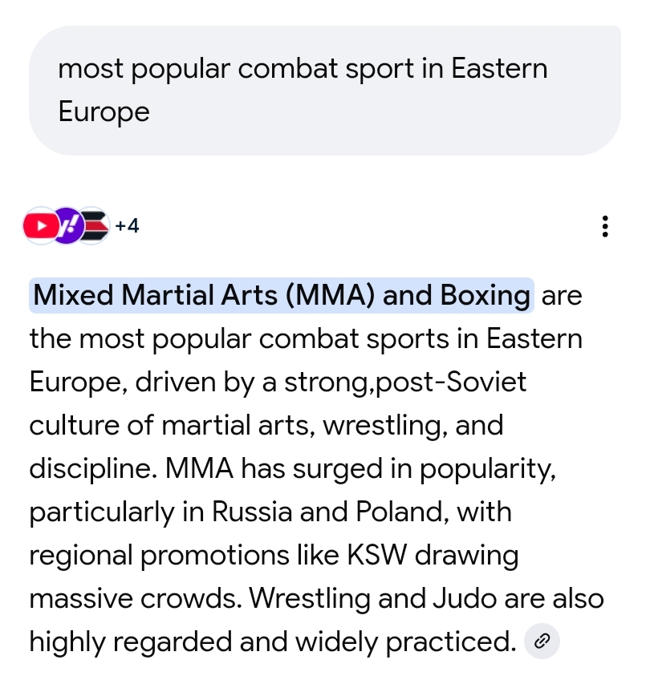This screenshot has height=692, width=650.
Task: Click the word 'discipline' in the answer
Action: pos(94,468)
